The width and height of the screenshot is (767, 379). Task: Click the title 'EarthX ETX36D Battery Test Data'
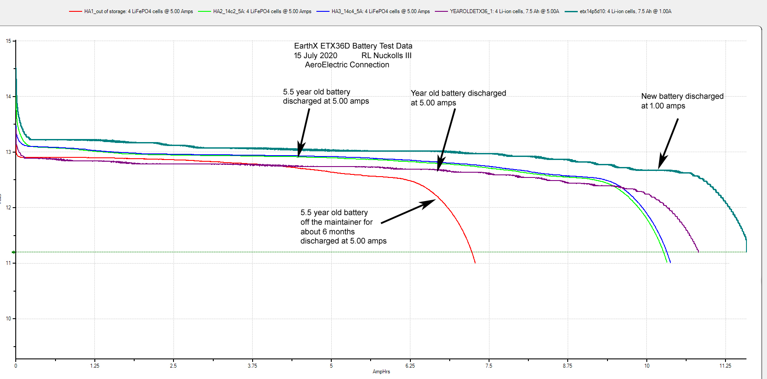353,46
